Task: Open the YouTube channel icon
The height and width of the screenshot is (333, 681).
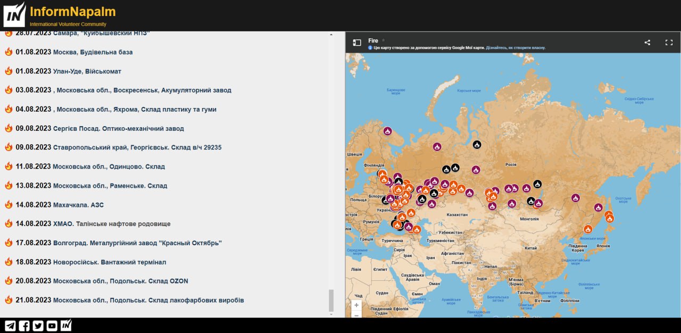Action: click(52, 326)
